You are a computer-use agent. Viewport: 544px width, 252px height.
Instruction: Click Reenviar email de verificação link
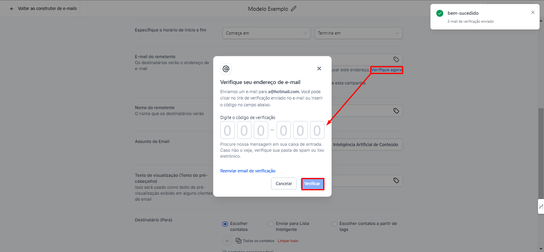coord(247,171)
